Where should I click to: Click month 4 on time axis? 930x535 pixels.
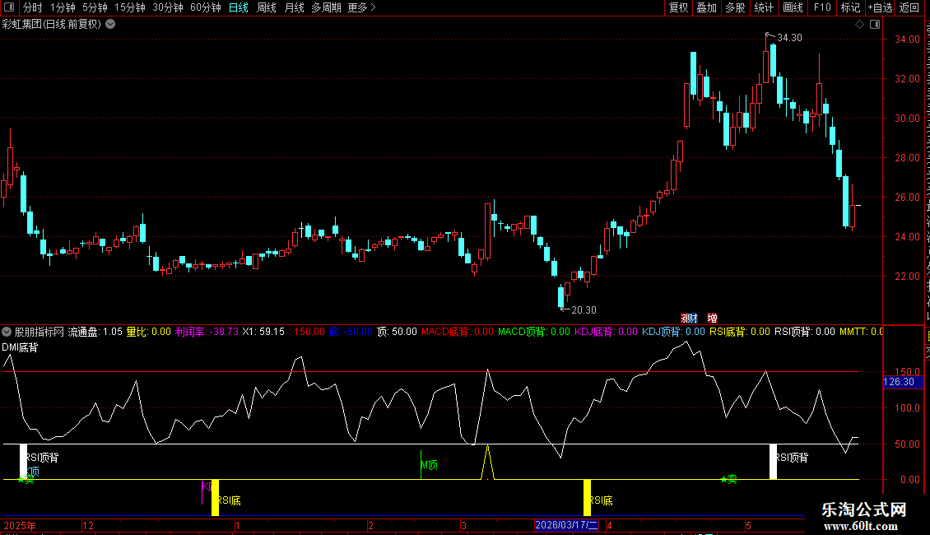point(609,525)
